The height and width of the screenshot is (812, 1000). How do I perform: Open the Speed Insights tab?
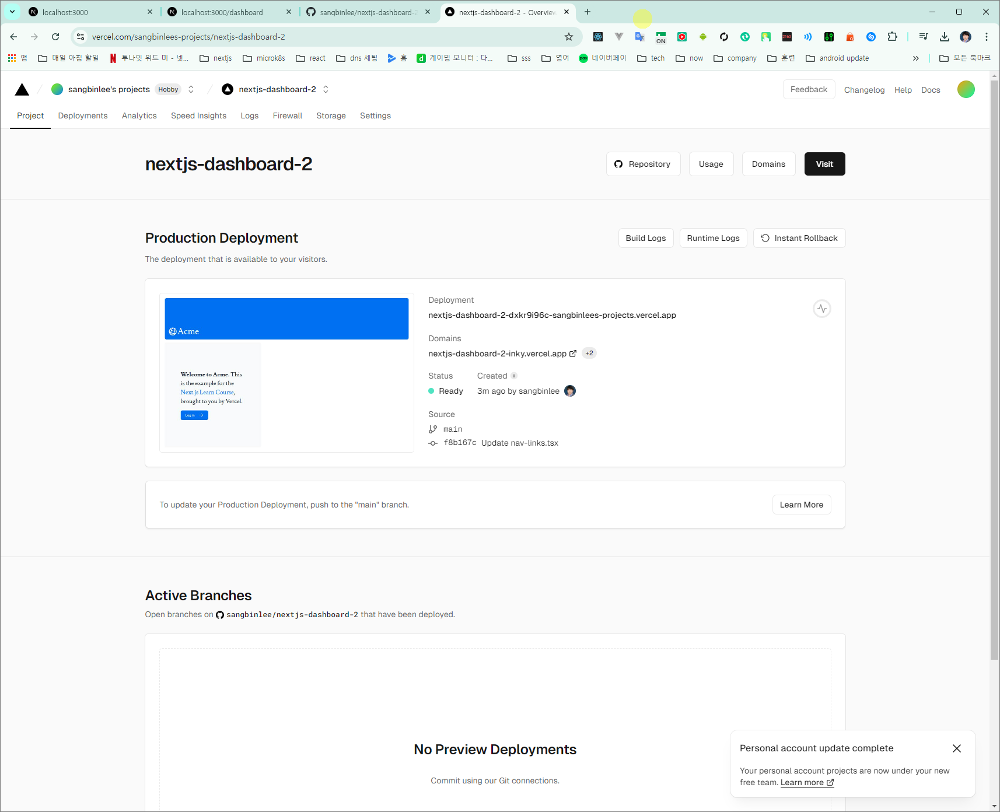tap(198, 116)
